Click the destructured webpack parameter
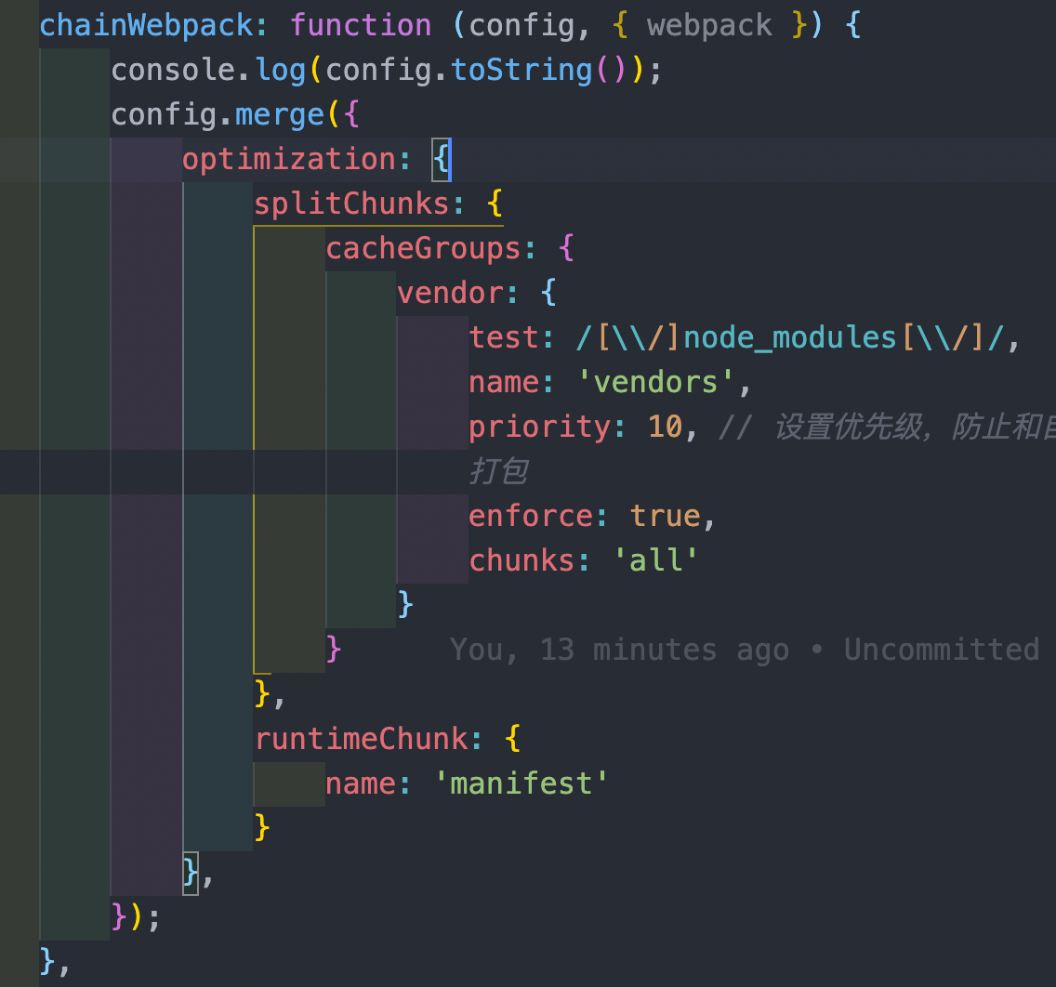The height and width of the screenshot is (987, 1056). click(709, 24)
